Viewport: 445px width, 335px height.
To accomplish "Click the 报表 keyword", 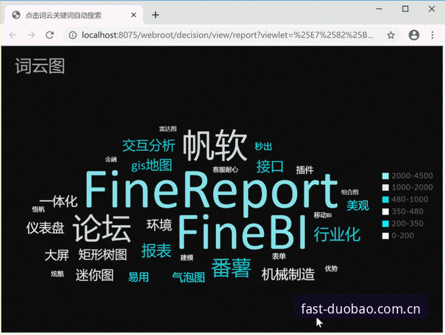I will [x=156, y=251].
